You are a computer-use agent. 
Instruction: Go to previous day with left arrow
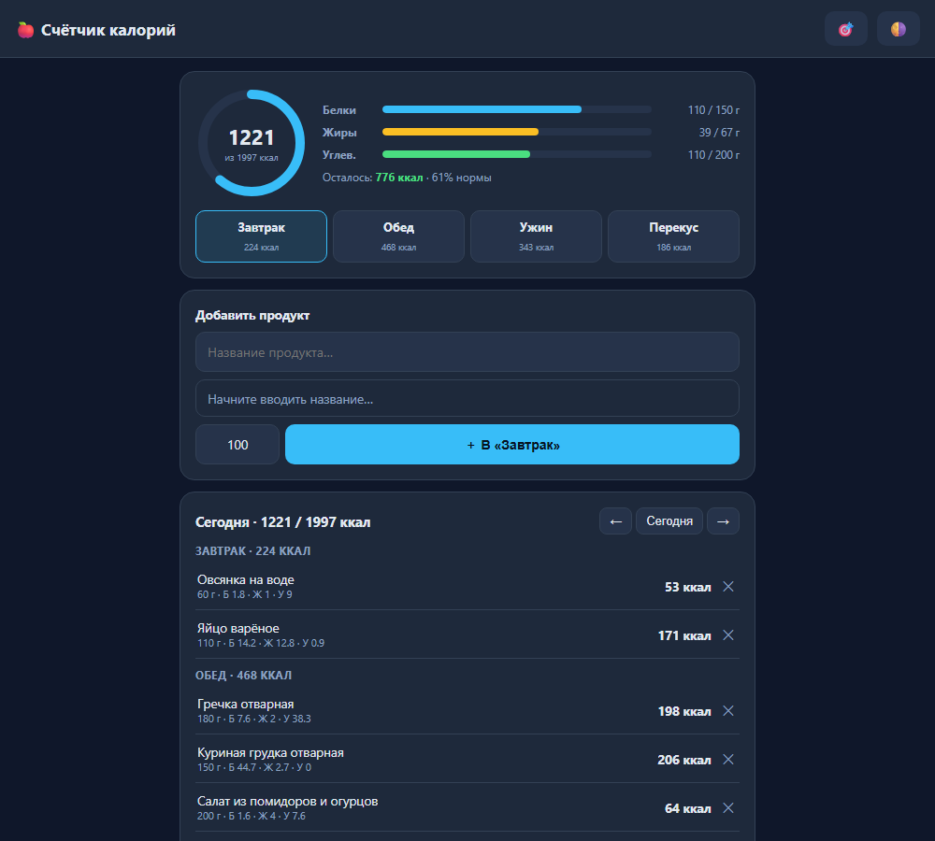[x=615, y=521]
